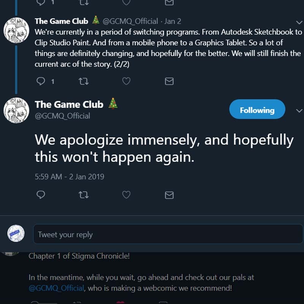This screenshot has height=304, width=304.
Task: Open The Game Club name on the Jan 2 tweet
Action: click(61, 21)
